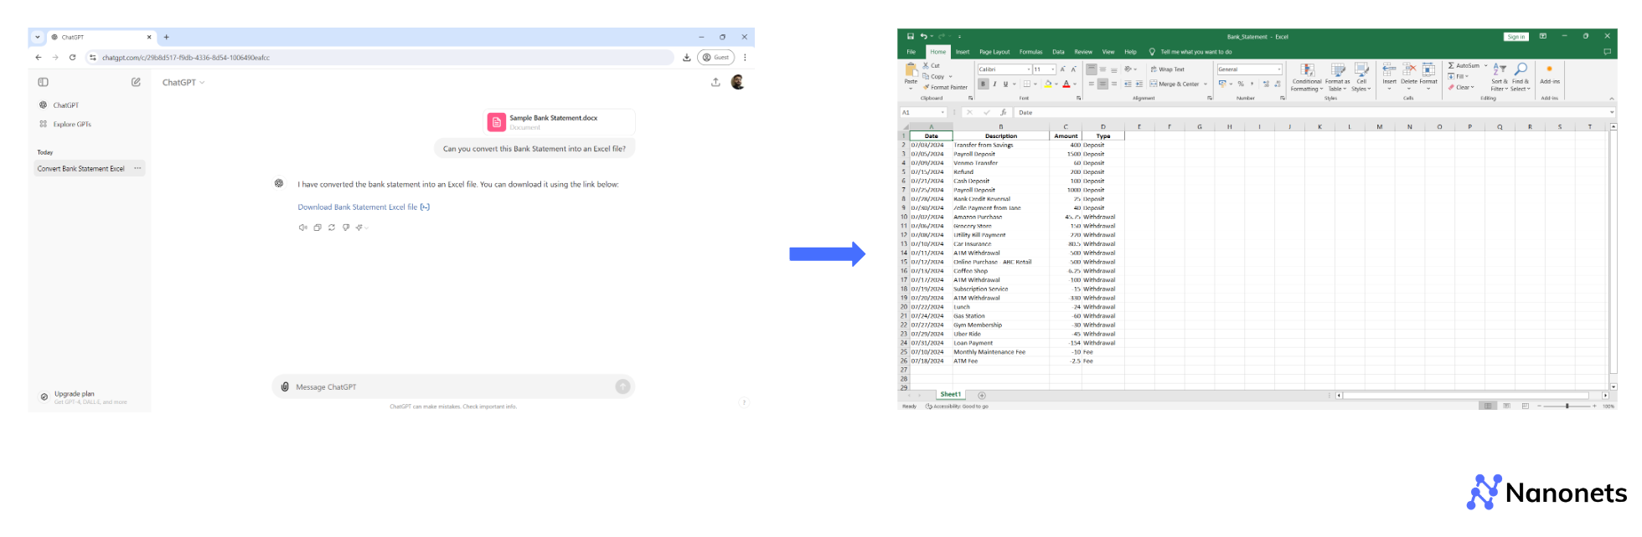Open Find & Select in Excel
The image size is (1642, 537).
[x=1521, y=77]
